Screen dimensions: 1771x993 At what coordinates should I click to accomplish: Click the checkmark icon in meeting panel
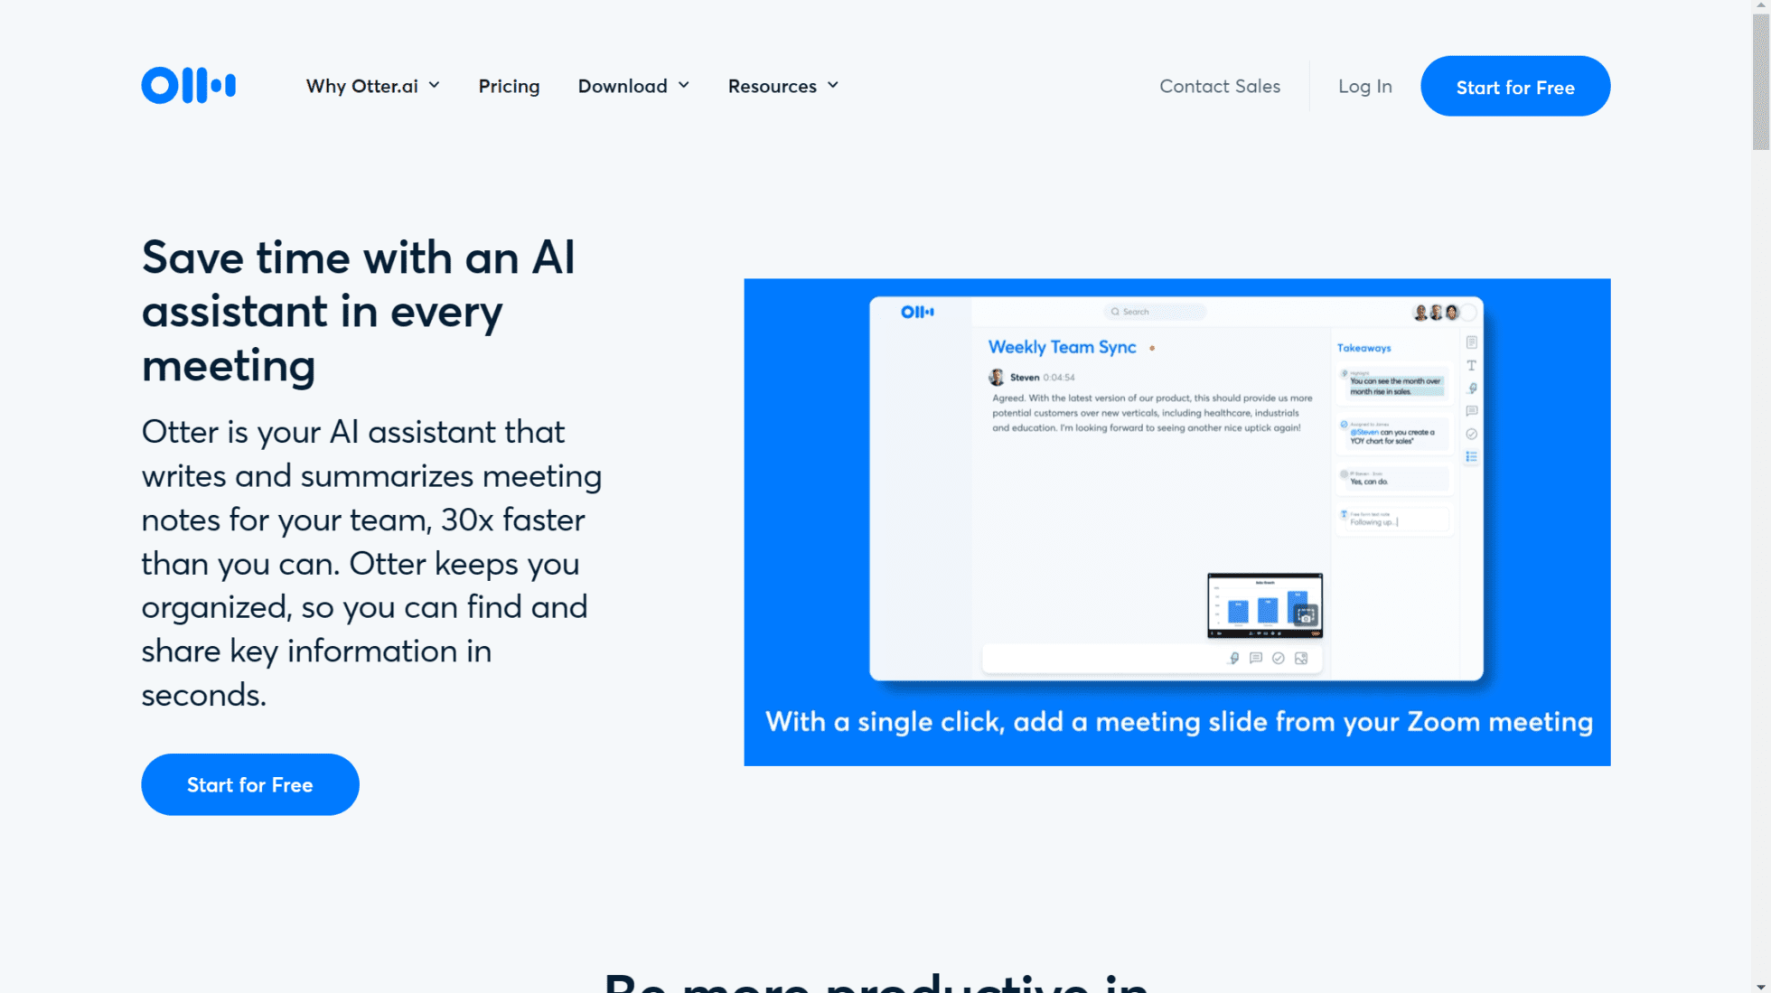coord(1279,659)
